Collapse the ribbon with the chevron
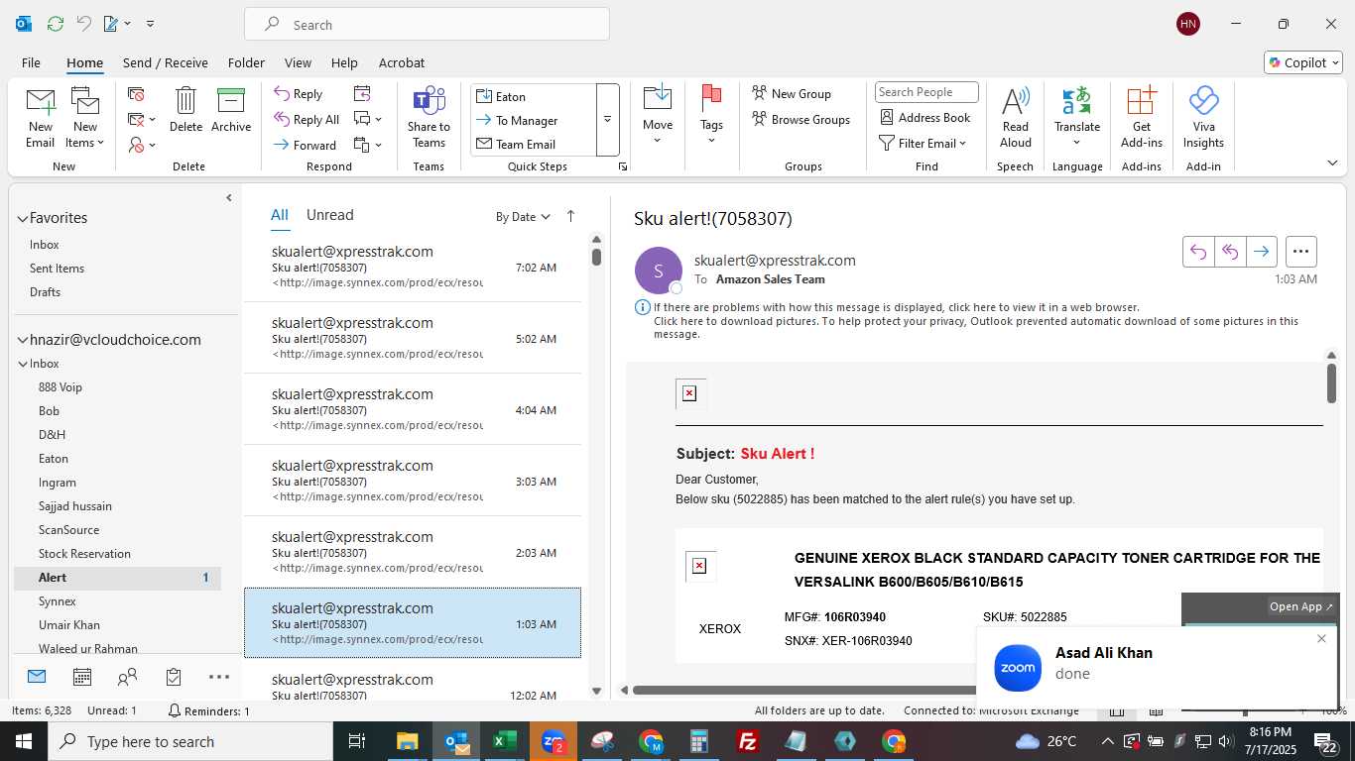Viewport: 1355px width, 761px height. (x=1332, y=163)
